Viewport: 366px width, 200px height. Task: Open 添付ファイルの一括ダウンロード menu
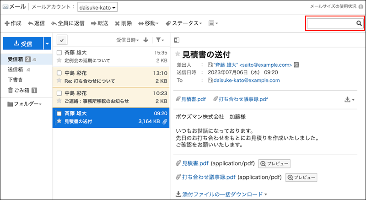point(221,194)
